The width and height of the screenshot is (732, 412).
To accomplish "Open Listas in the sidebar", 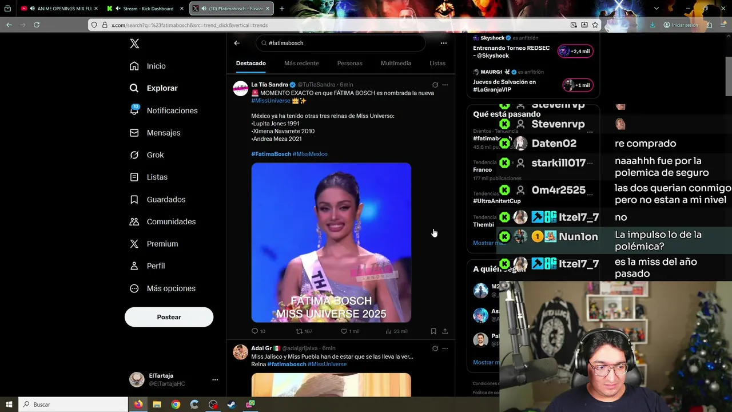I will click(148, 177).
